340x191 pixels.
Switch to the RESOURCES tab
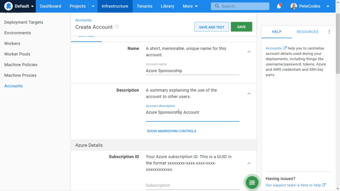(307, 32)
